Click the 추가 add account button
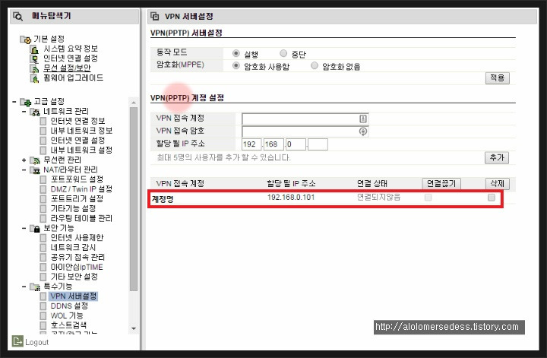 click(497, 157)
